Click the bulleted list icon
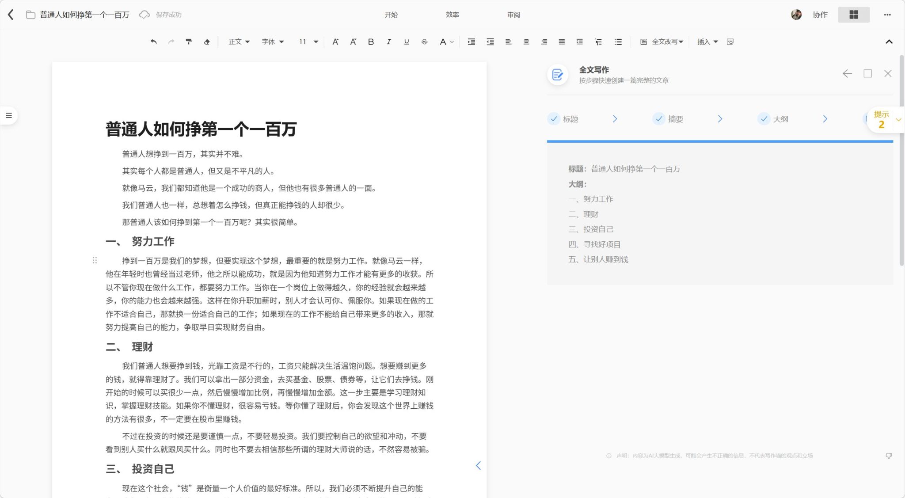The height and width of the screenshot is (498, 905). click(x=618, y=42)
